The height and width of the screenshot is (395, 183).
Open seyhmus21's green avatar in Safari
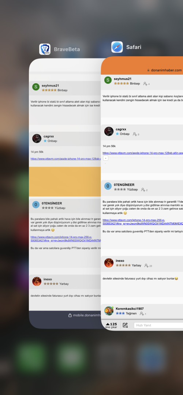click(108, 80)
